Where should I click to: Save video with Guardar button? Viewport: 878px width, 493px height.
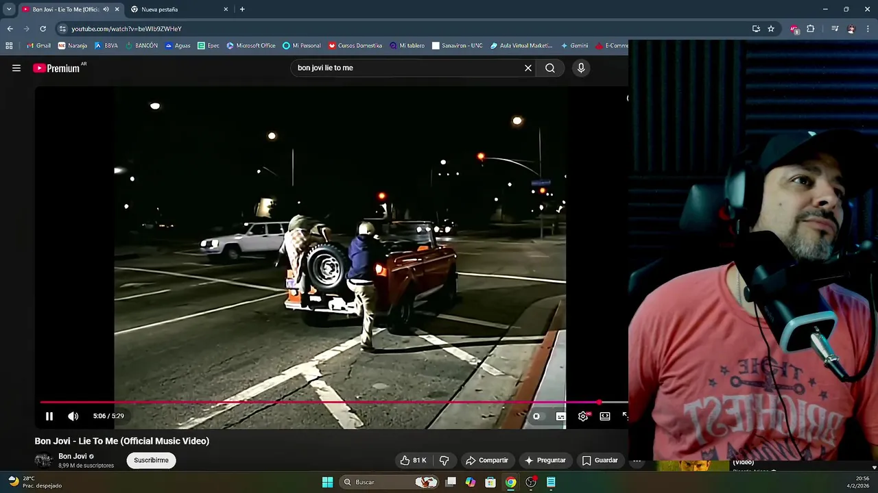pos(600,460)
